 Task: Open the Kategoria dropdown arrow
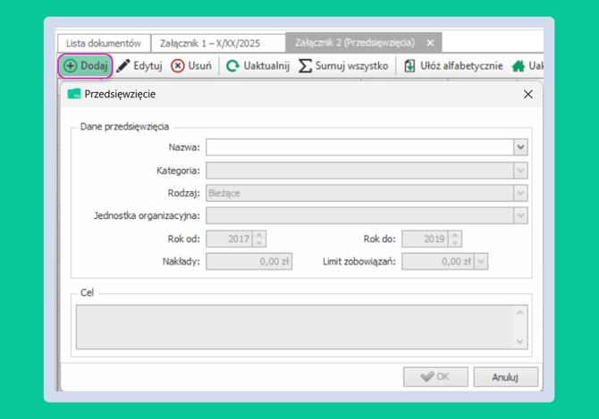pos(520,170)
